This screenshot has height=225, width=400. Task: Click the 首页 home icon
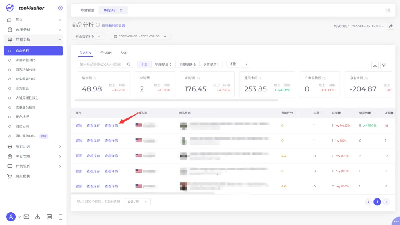(x=9, y=20)
